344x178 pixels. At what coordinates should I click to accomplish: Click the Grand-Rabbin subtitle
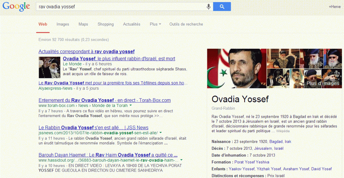pyautogui.click(x=223, y=109)
